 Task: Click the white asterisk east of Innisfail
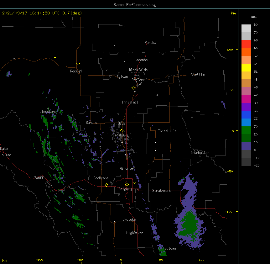pyautogui.click(x=157, y=95)
